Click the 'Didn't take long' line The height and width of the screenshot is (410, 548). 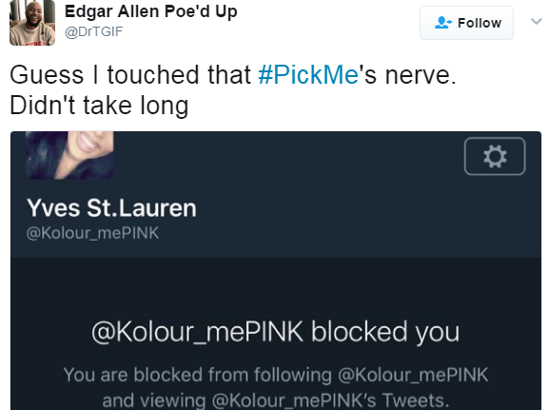pyautogui.click(x=99, y=106)
